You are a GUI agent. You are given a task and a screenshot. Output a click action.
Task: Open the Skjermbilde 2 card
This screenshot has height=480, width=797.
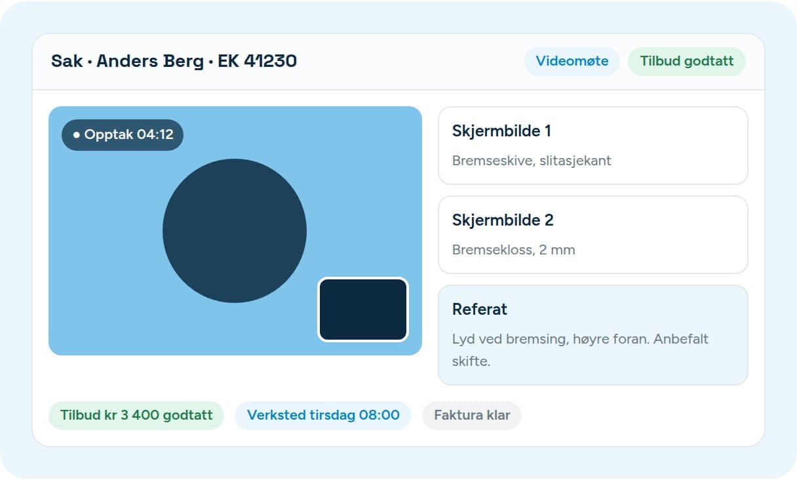[x=593, y=235]
